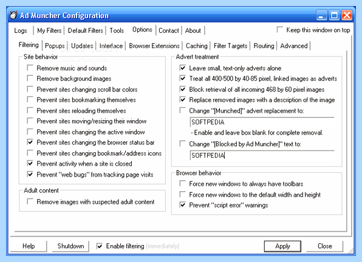Select the Filtering sub-tab
Image resolution: width=362 pixels, height=262 pixels.
coord(29,44)
